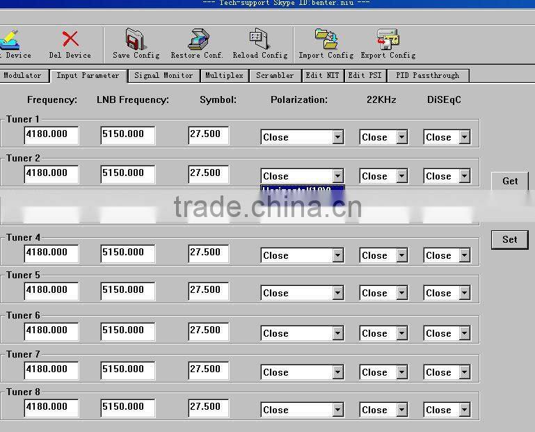The image size is (535, 432).
Task: Open the Scrambler tab
Action: [x=275, y=76]
